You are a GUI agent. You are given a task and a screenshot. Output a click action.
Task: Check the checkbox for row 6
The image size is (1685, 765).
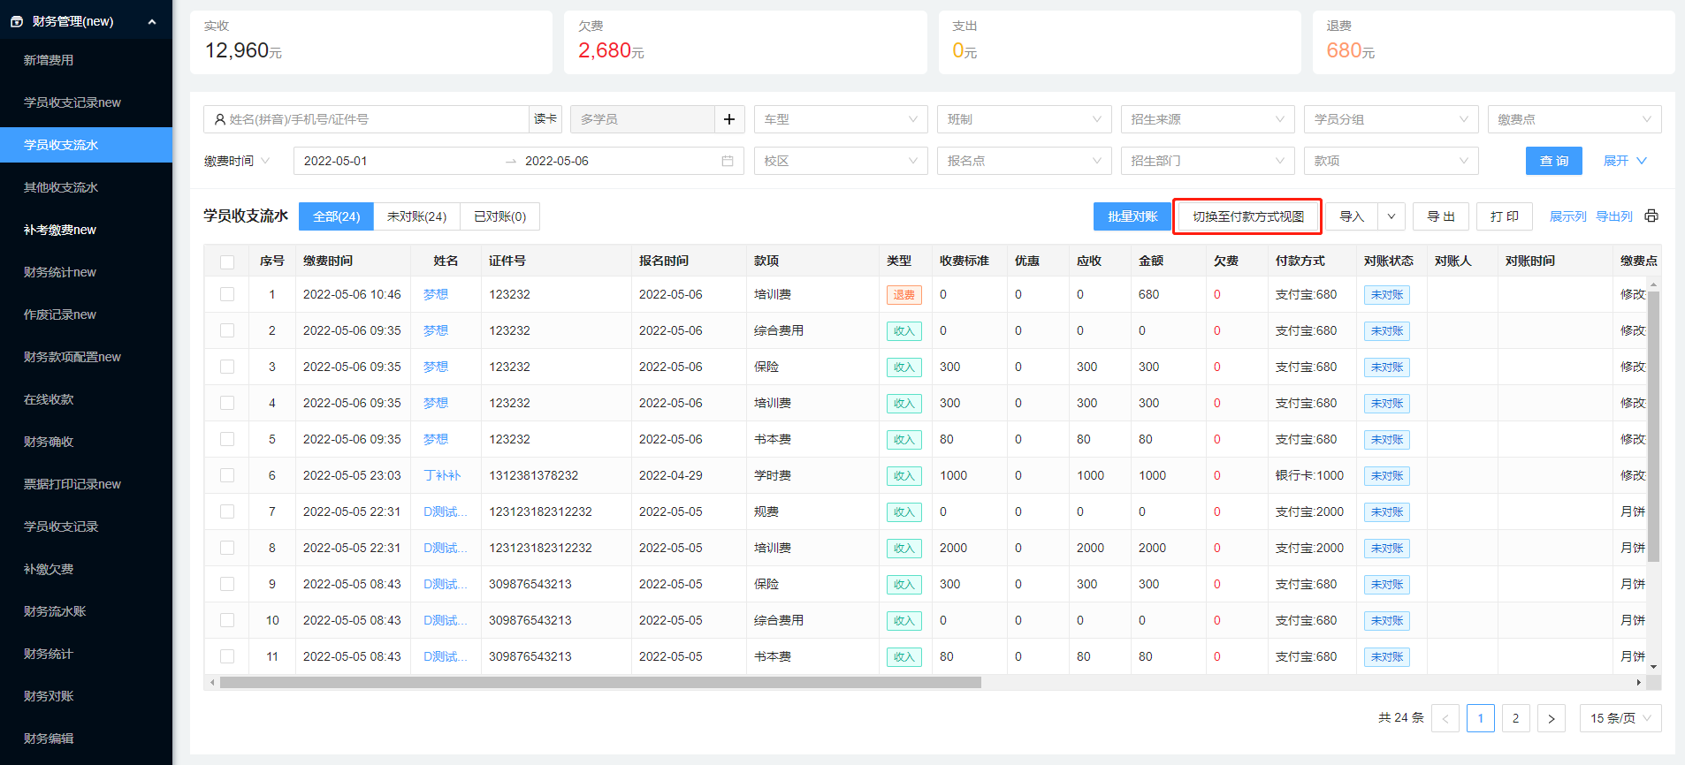[x=227, y=475]
